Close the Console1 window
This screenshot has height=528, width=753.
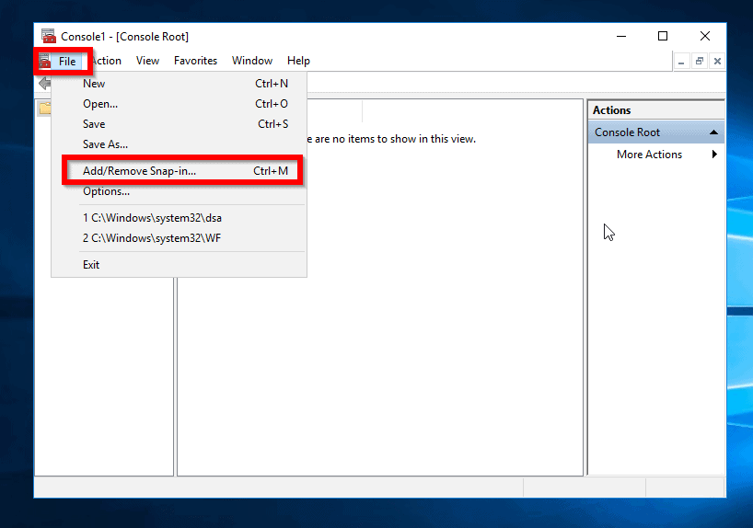click(x=705, y=36)
